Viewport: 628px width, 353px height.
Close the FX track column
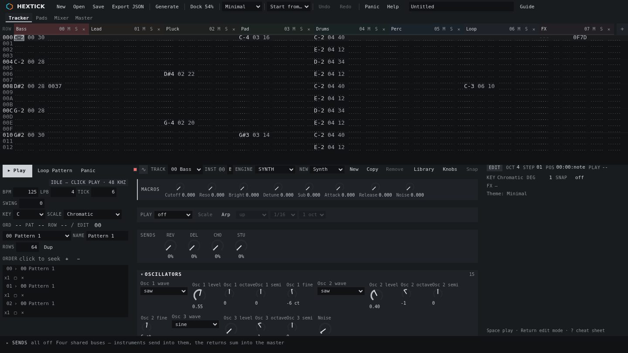pyautogui.click(x=609, y=29)
